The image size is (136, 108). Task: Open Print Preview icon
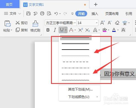(x=49, y=14)
